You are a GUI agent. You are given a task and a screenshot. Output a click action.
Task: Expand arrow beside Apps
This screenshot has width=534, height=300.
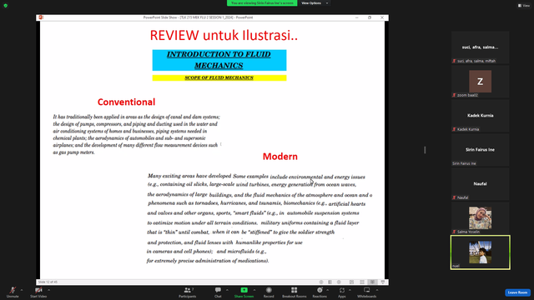(x=350, y=290)
